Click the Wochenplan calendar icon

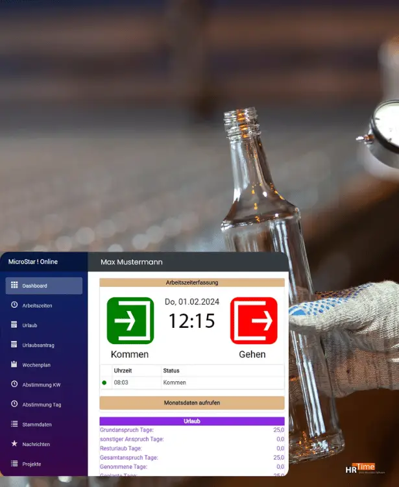[x=14, y=364]
